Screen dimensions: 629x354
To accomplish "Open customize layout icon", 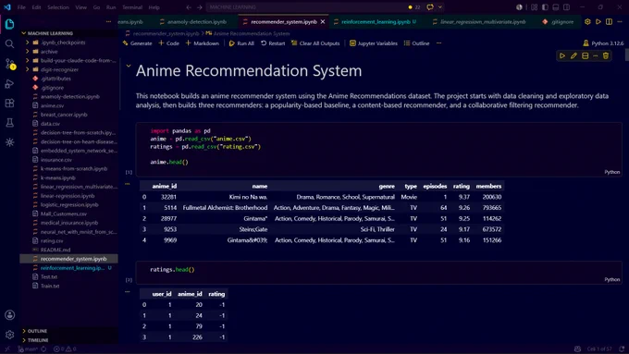I will (534, 7).
